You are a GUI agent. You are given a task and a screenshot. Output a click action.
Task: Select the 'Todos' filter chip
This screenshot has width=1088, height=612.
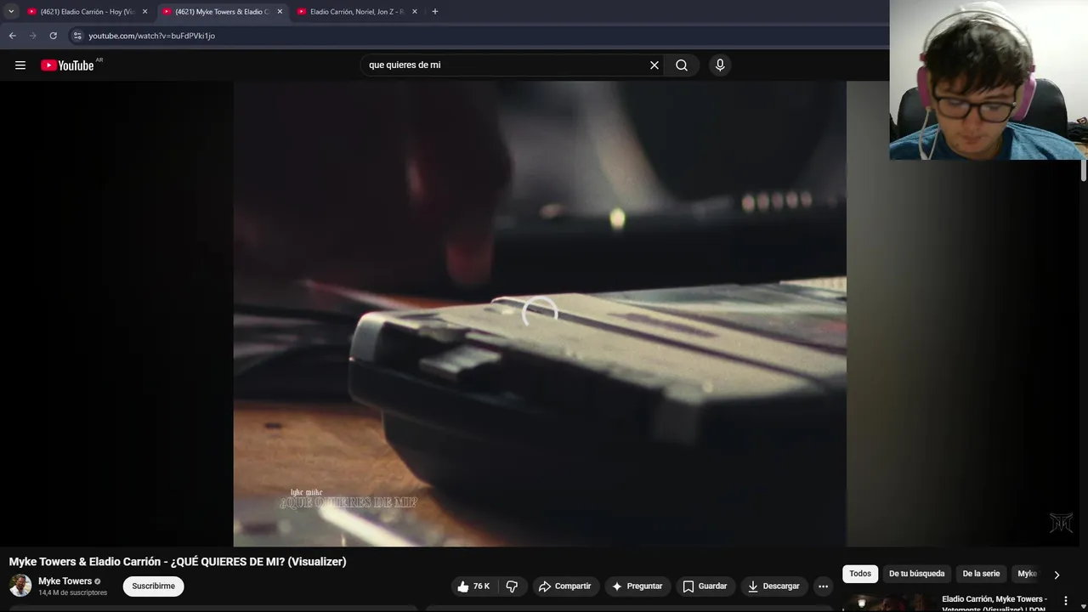pyautogui.click(x=860, y=574)
